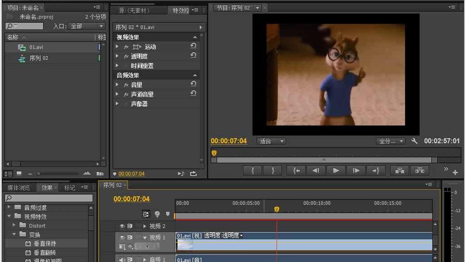
Task: Click the export icon in effect controls footer
Action: pyautogui.click(x=193, y=174)
